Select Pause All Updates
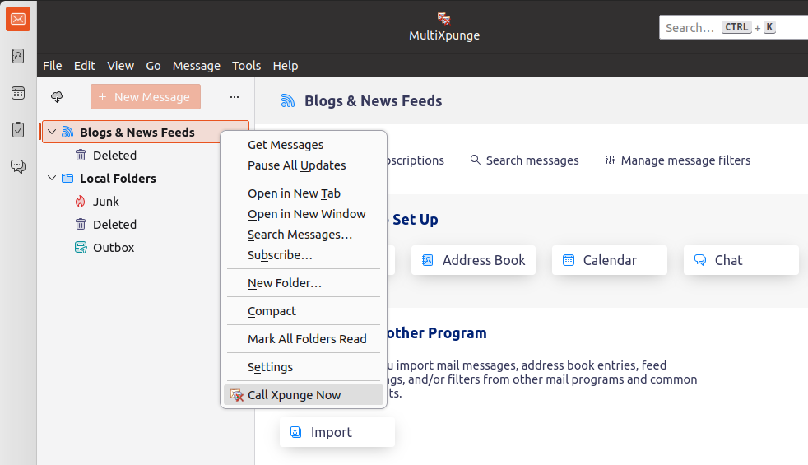Viewport: 808px width, 465px height. [x=304, y=165]
